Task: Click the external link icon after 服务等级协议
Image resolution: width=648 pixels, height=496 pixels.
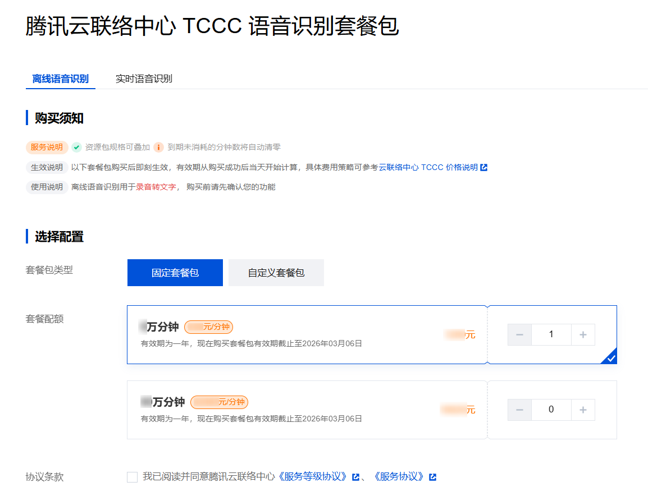Action: (355, 477)
